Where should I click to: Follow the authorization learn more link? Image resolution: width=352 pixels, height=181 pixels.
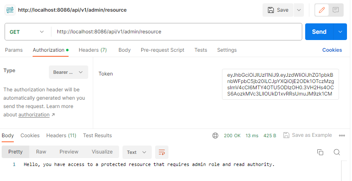[x=34, y=115]
